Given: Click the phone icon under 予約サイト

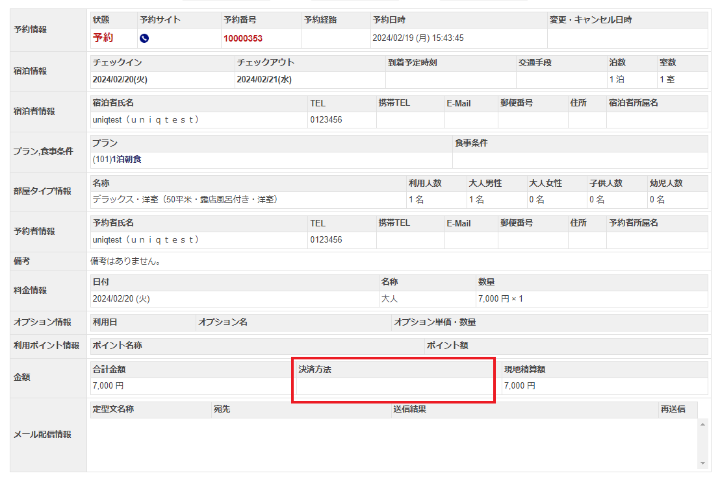Looking at the screenshot, I should tap(144, 38).
